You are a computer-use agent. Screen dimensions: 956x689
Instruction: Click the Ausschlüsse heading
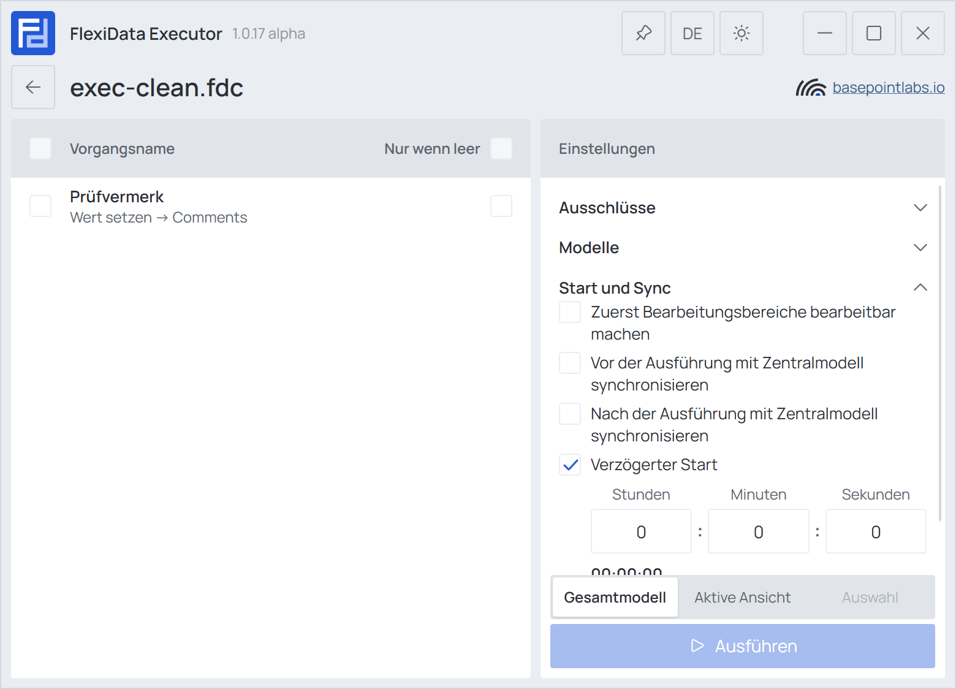(x=607, y=208)
